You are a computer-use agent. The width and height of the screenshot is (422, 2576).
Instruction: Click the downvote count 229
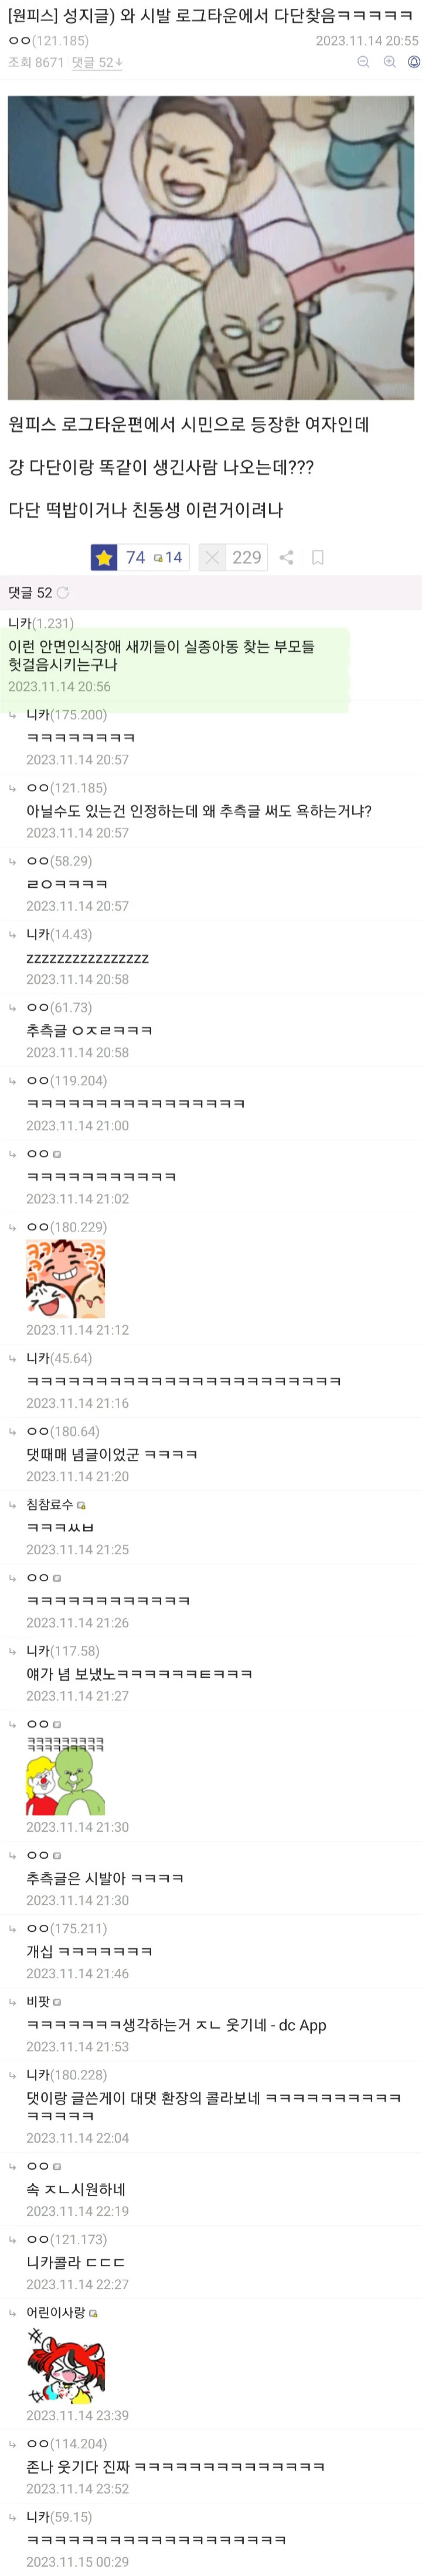pos(247,558)
